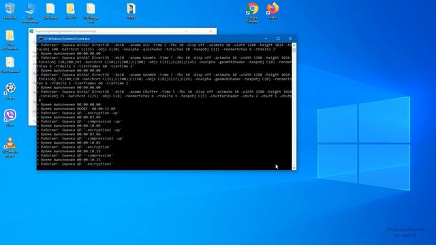Click the time value 00:00:10.25

click(89, 160)
